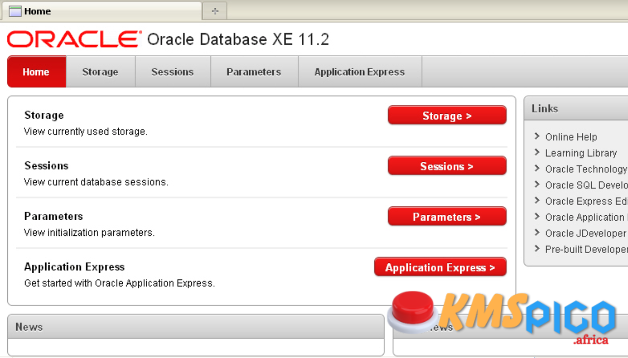Open the Oracle Express Edition link

(x=586, y=202)
